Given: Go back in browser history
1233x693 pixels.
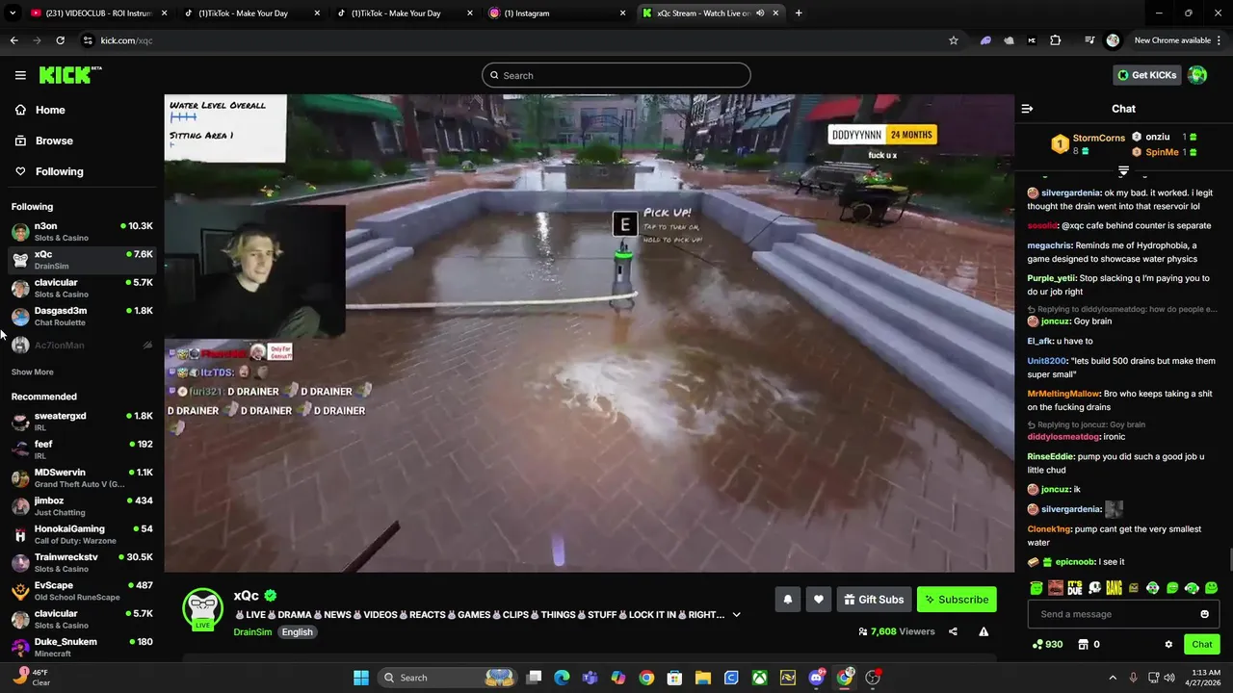Looking at the screenshot, I should [x=13, y=40].
